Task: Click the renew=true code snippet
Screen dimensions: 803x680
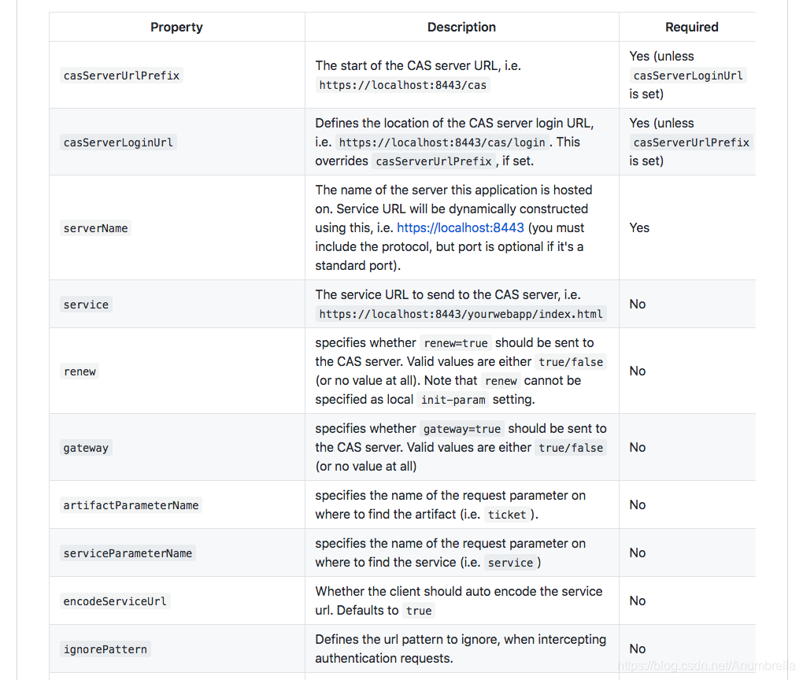Action: click(456, 343)
